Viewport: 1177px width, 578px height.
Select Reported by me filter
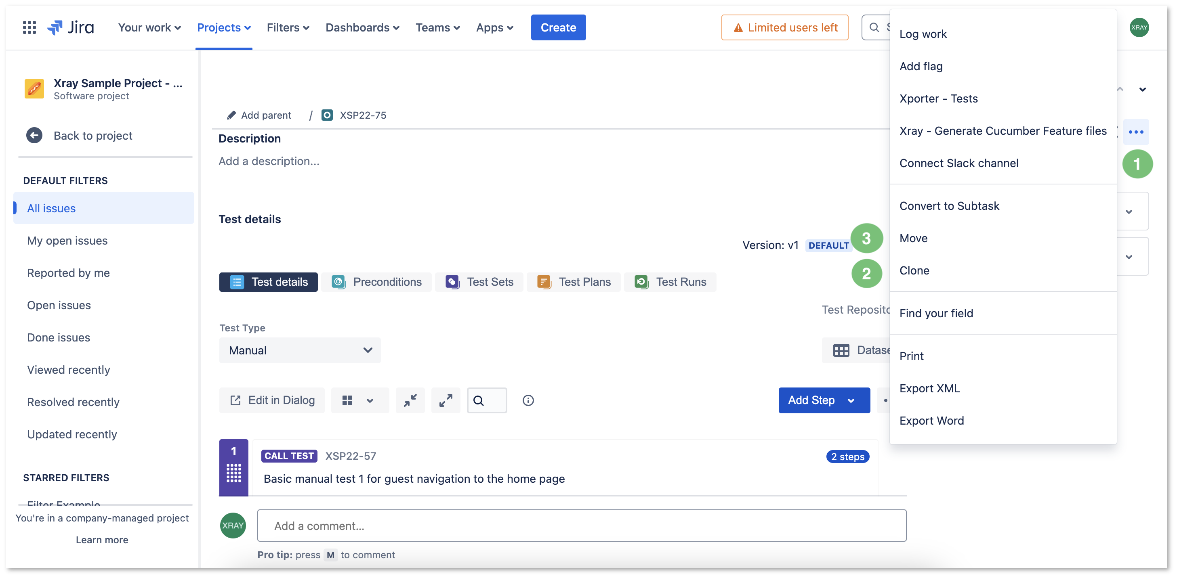point(104,273)
